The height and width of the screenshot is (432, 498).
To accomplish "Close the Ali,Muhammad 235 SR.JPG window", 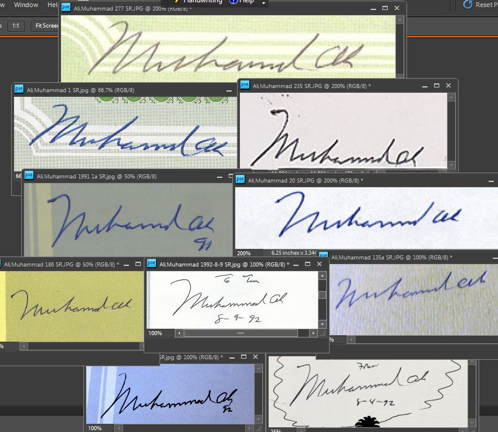I will pyautogui.click(x=449, y=86).
